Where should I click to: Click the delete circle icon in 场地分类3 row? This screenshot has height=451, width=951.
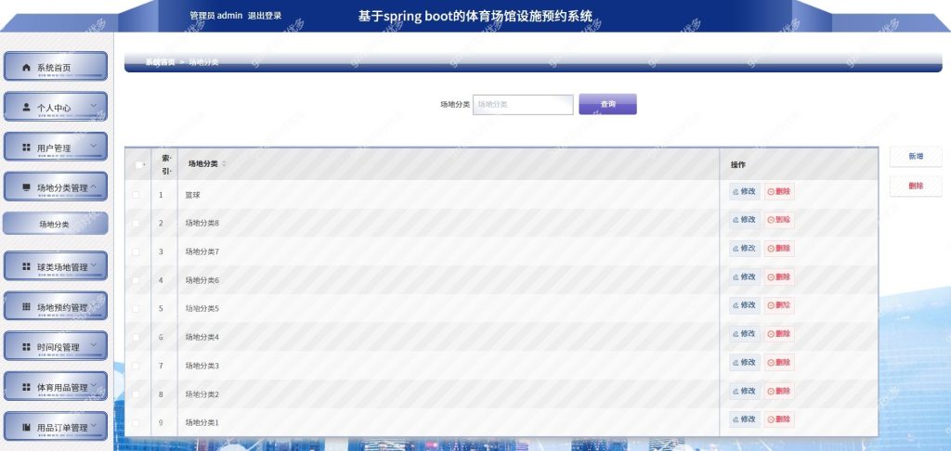[x=771, y=363]
